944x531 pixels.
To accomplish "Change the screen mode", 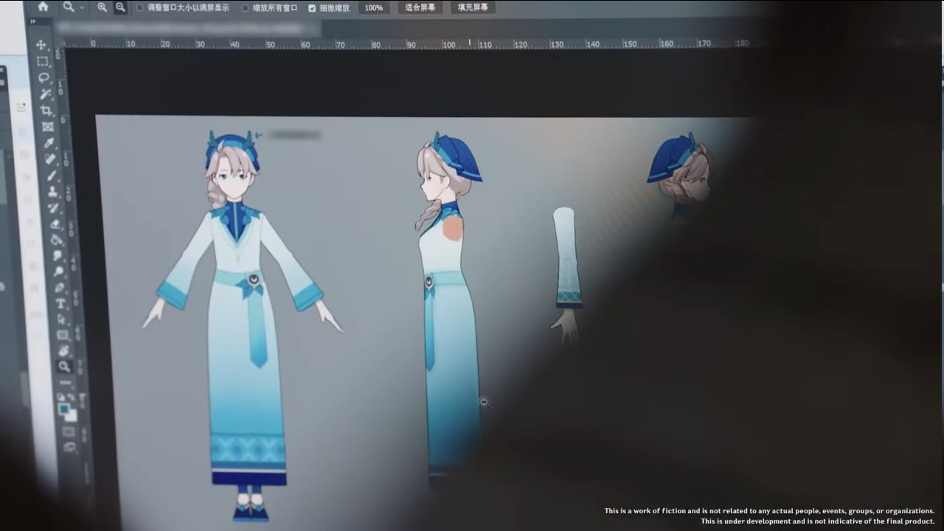I will [69, 446].
